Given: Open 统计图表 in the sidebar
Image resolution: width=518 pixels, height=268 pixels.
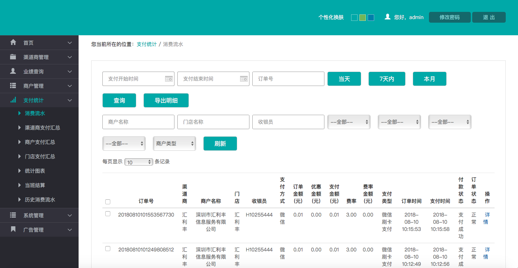Looking at the screenshot, I should pos(35,171).
